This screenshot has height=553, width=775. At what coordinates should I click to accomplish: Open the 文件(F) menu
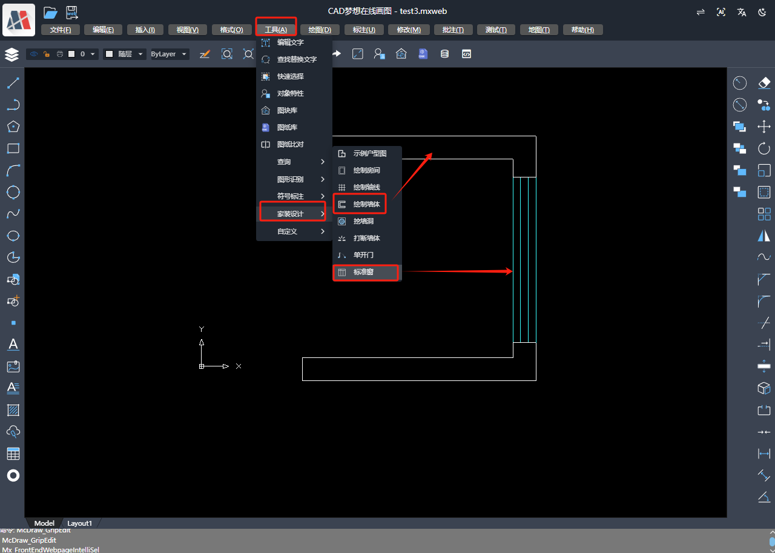coord(61,30)
